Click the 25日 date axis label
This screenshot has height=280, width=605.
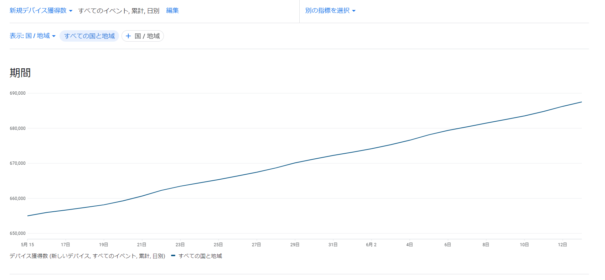coord(218,244)
